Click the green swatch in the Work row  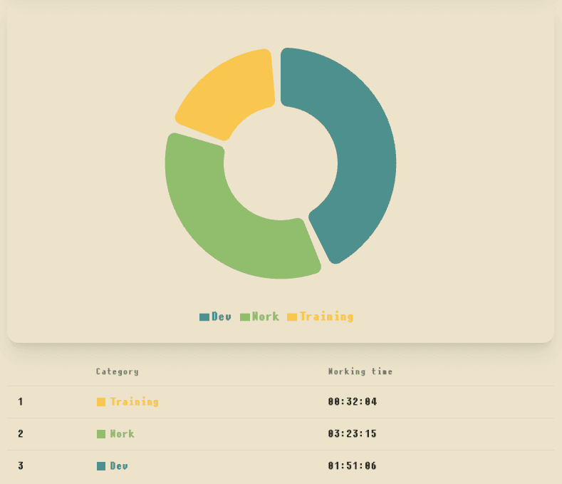(101, 434)
